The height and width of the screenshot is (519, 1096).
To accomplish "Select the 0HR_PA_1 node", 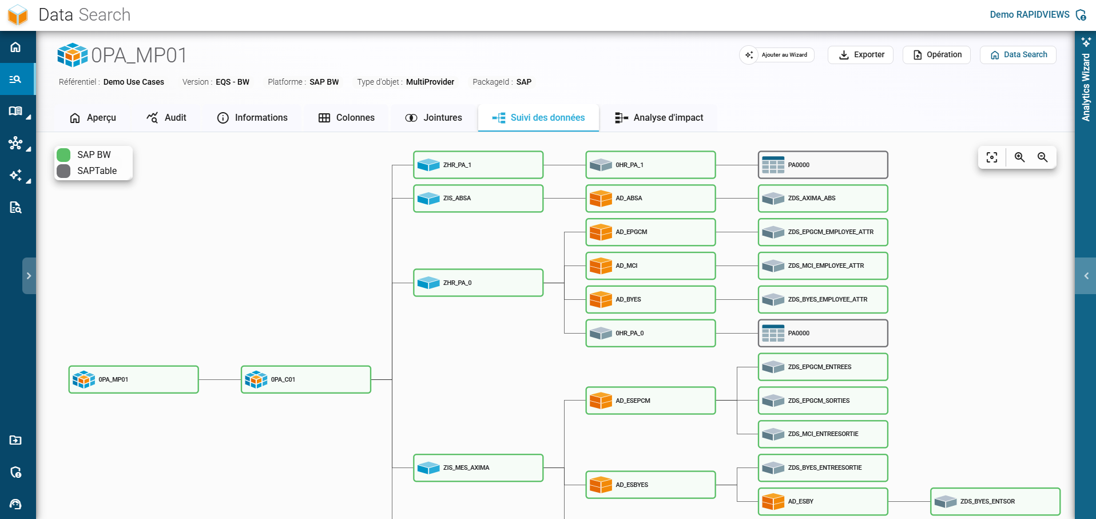I will click(650, 165).
